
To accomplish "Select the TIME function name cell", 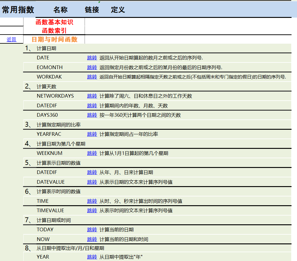I will point(43,201).
